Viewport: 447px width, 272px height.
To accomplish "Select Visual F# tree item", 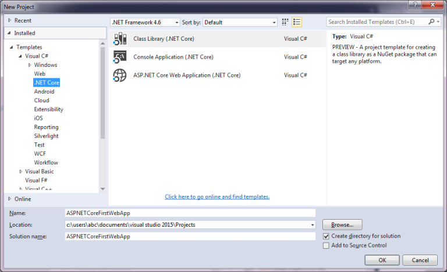I will click(36, 180).
